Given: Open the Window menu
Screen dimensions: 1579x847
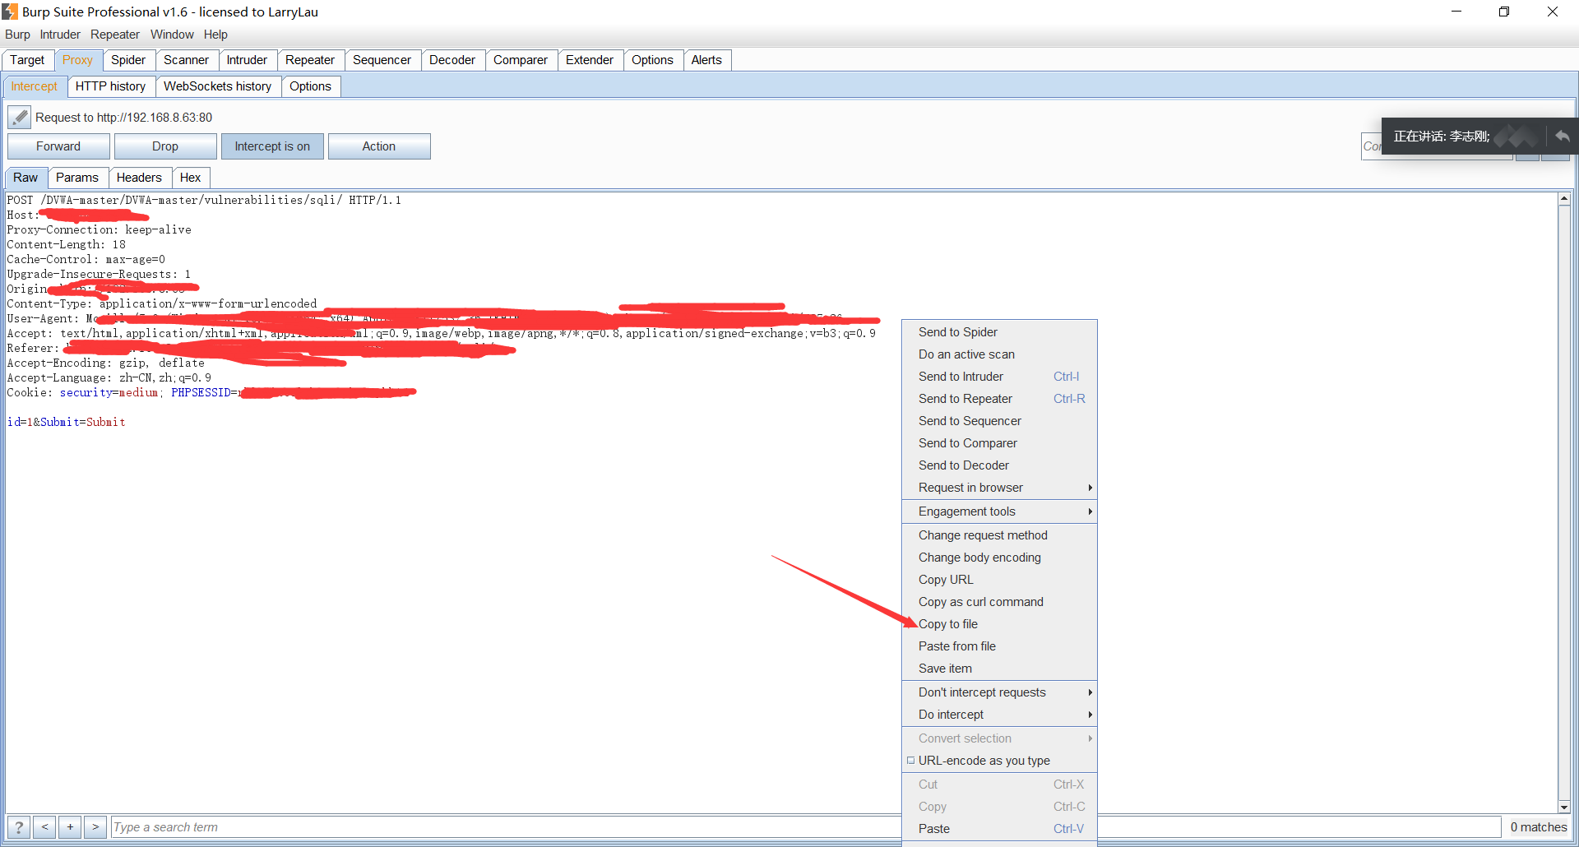Looking at the screenshot, I should point(172,35).
